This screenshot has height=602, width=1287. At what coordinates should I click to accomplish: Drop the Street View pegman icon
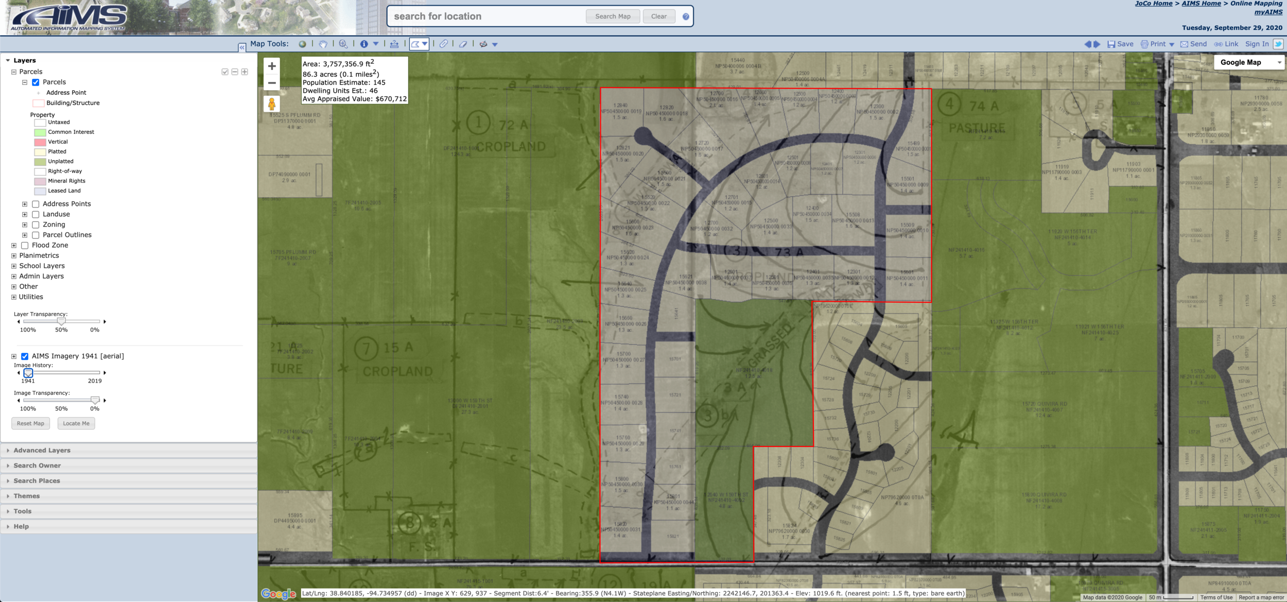[272, 104]
